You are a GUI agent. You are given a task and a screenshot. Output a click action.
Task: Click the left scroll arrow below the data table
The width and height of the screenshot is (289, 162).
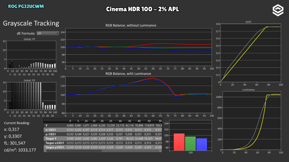pos(45,151)
